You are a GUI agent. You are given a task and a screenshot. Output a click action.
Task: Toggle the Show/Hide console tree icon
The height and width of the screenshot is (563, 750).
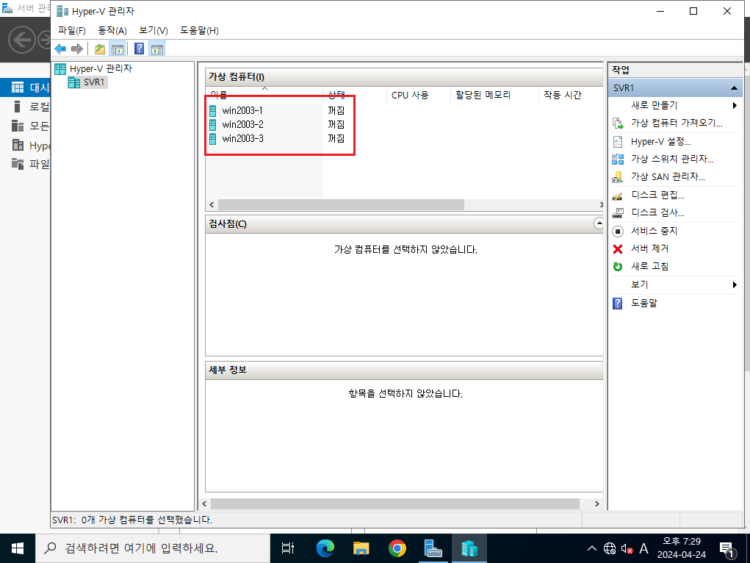pos(118,49)
